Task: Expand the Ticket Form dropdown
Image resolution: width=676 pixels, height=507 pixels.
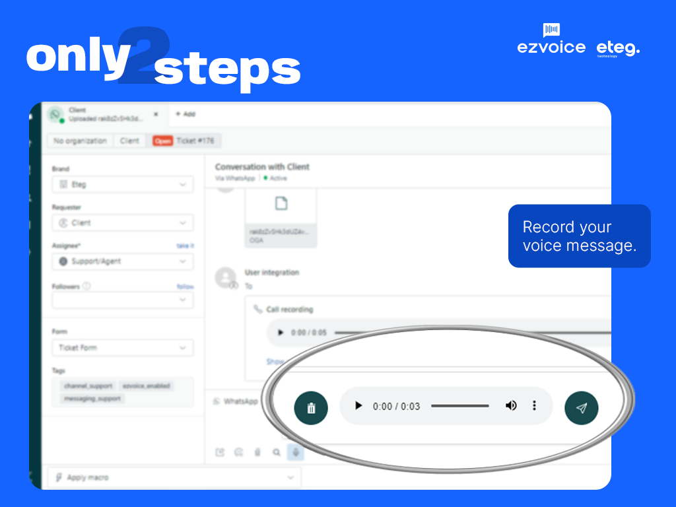Action: pos(123,347)
